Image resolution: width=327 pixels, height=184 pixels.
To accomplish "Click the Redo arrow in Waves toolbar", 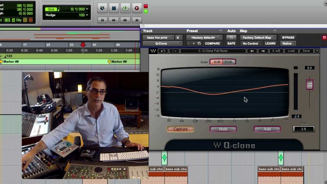I will tap(174, 51).
